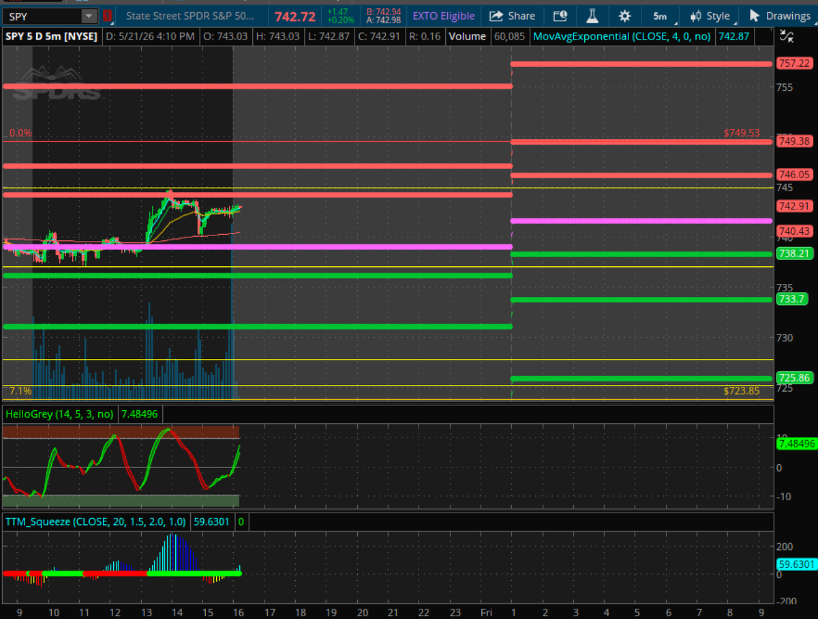The image size is (818, 619).
Task: Open Studies via the flask icon
Action: pos(592,16)
